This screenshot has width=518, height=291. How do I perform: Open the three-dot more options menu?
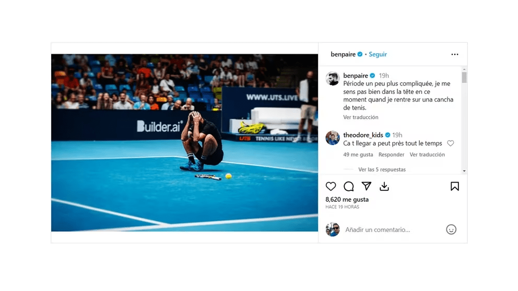click(455, 54)
